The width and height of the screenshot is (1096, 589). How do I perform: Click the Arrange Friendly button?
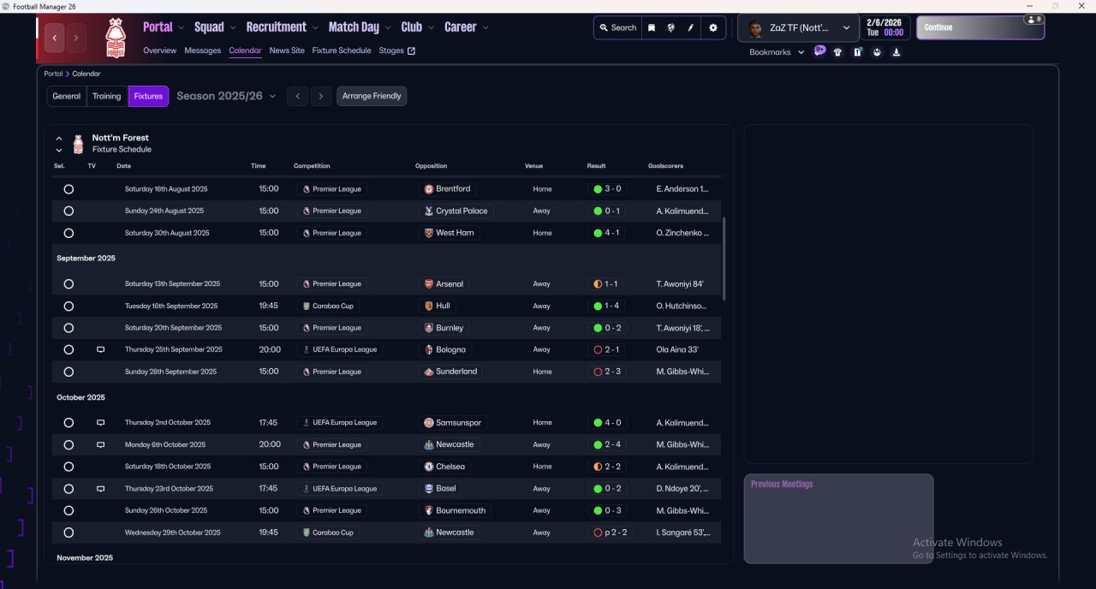pos(372,96)
